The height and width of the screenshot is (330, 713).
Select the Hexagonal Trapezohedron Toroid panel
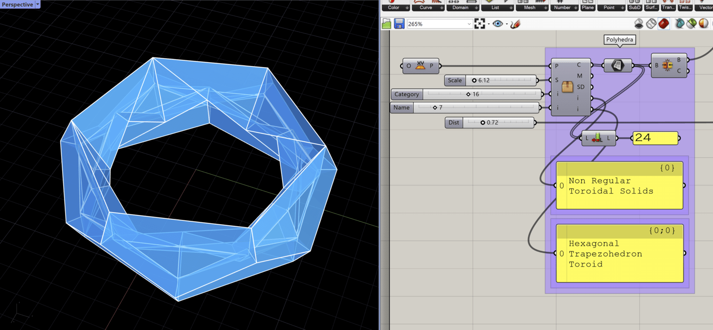click(x=620, y=253)
